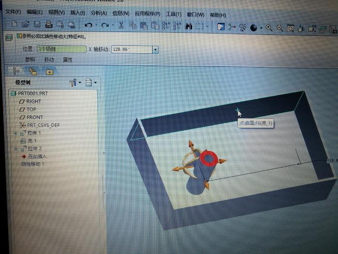Click the Reorient view icon
Image resolution: width=338 pixels, height=254 pixels.
click(x=301, y=29)
